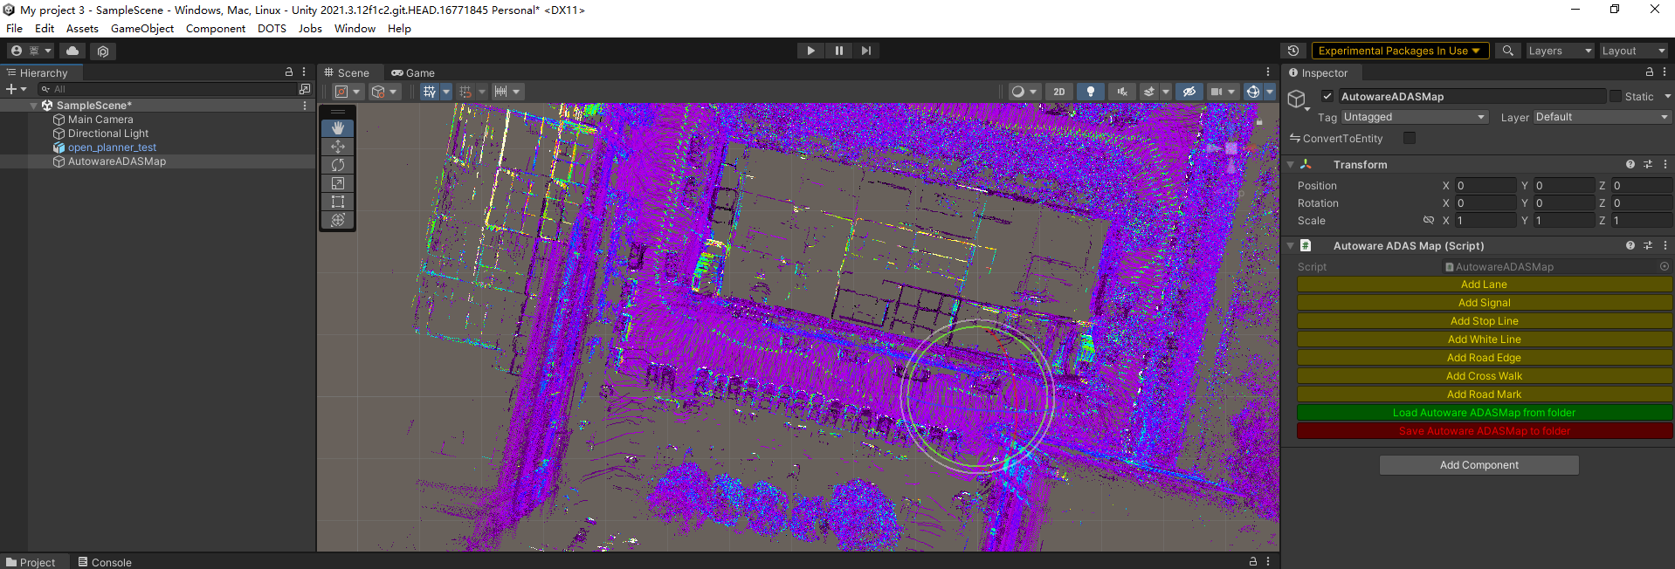
Task: Lock the Inspector panel
Action: (x=1649, y=72)
